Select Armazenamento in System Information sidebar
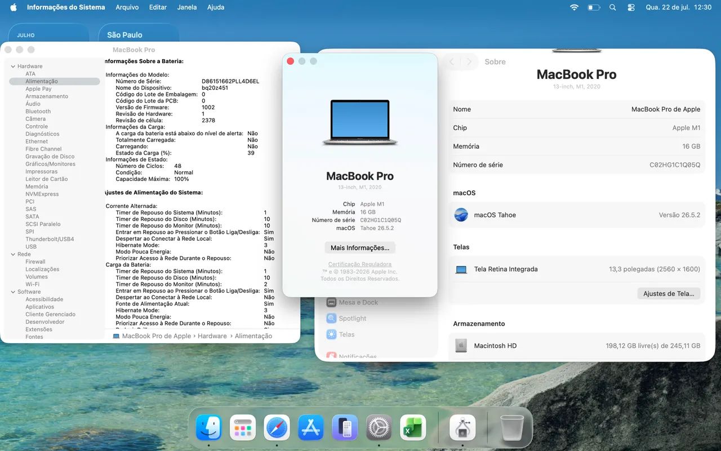 47,96
